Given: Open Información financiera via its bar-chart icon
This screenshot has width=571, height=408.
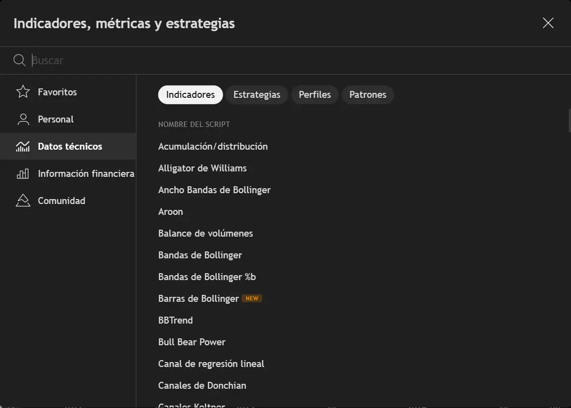Looking at the screenshot, I should click(23, 173).
